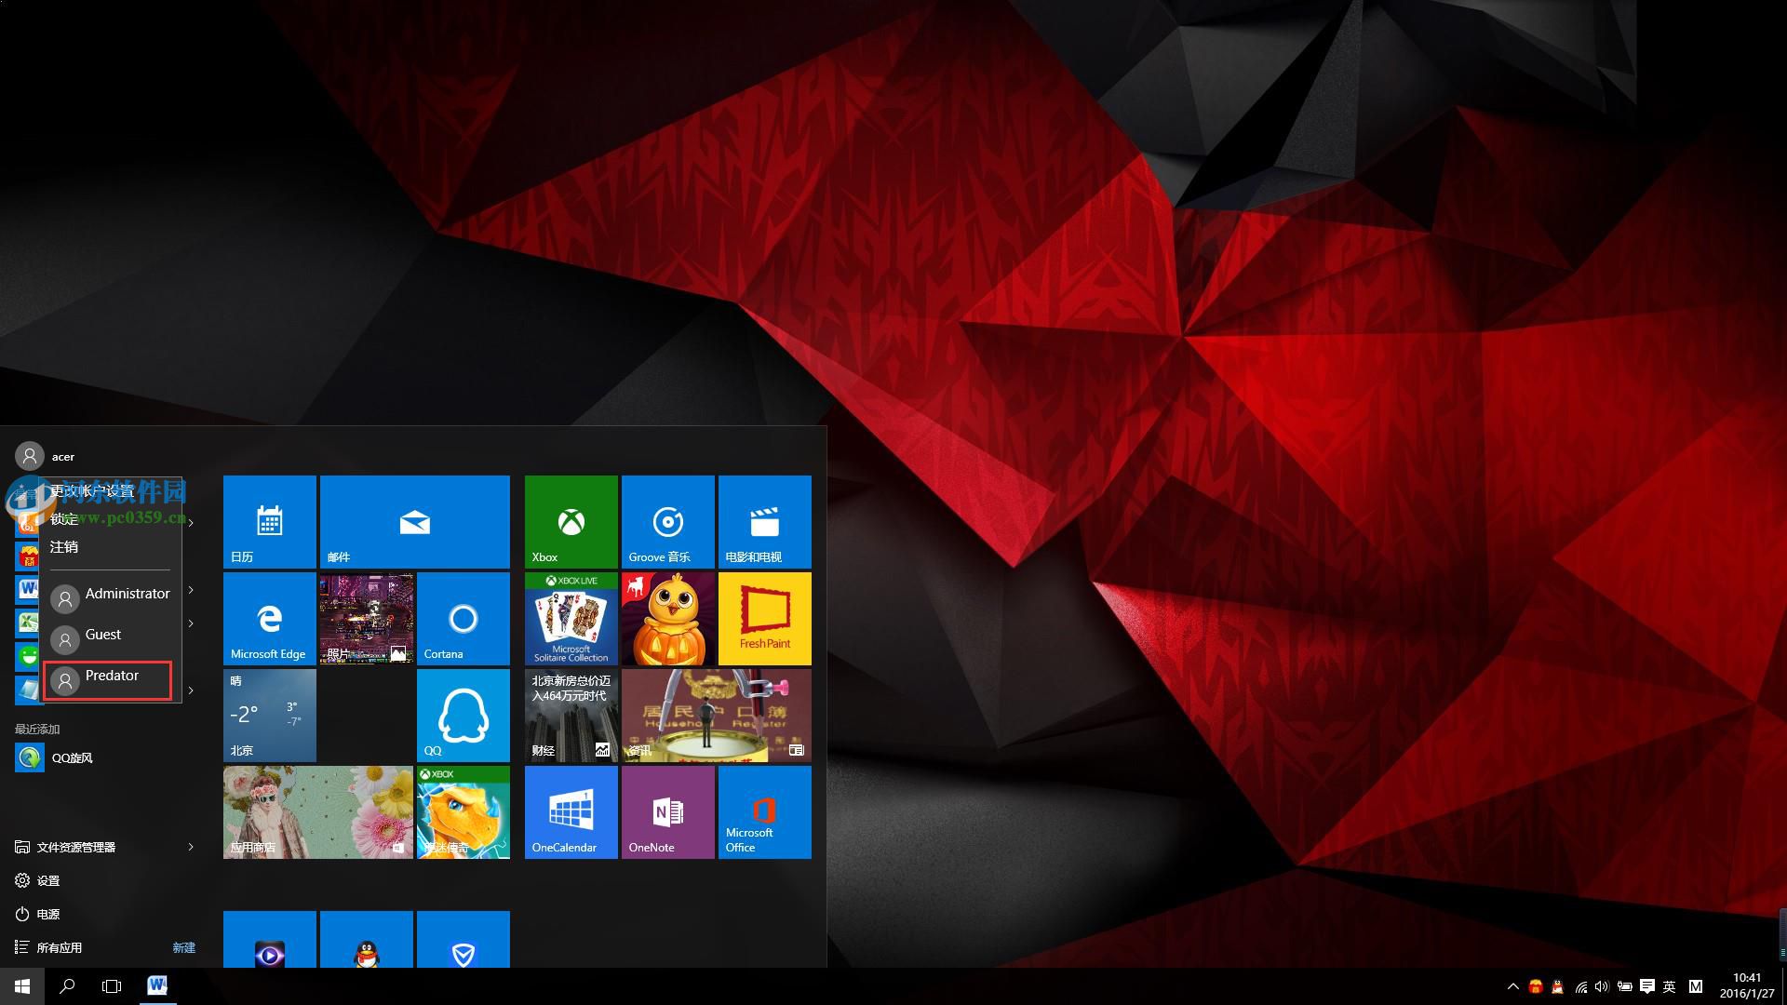The height and width of the screenshot is (1005, 1787).
Task: Launch Groove 音乐 from its tile
Action: coord(666,521)
